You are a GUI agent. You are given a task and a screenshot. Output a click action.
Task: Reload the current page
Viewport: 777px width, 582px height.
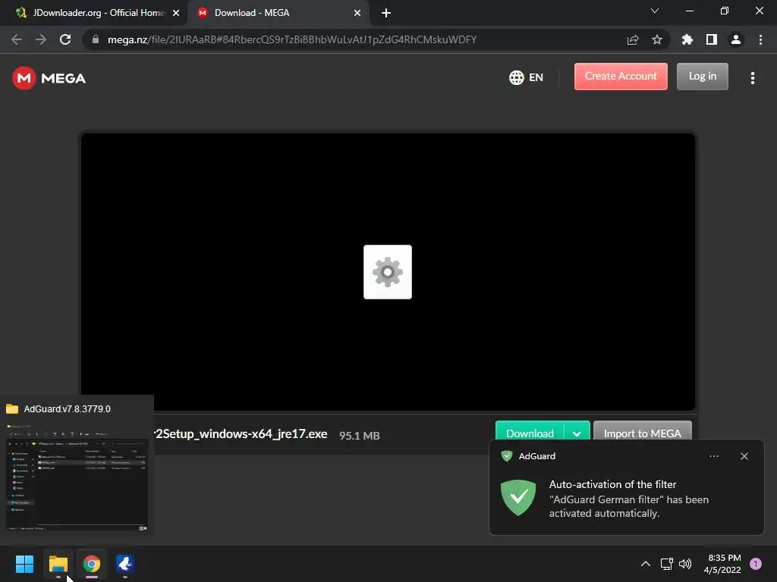click(65, 39)
